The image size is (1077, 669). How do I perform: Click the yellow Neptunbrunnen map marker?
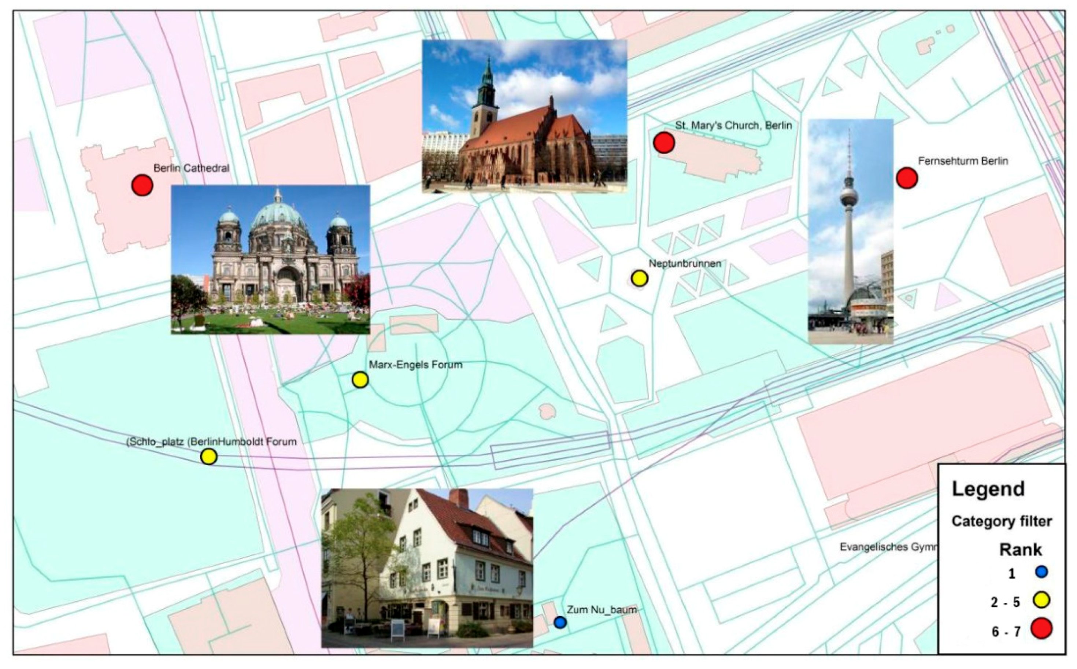[640, 278]
